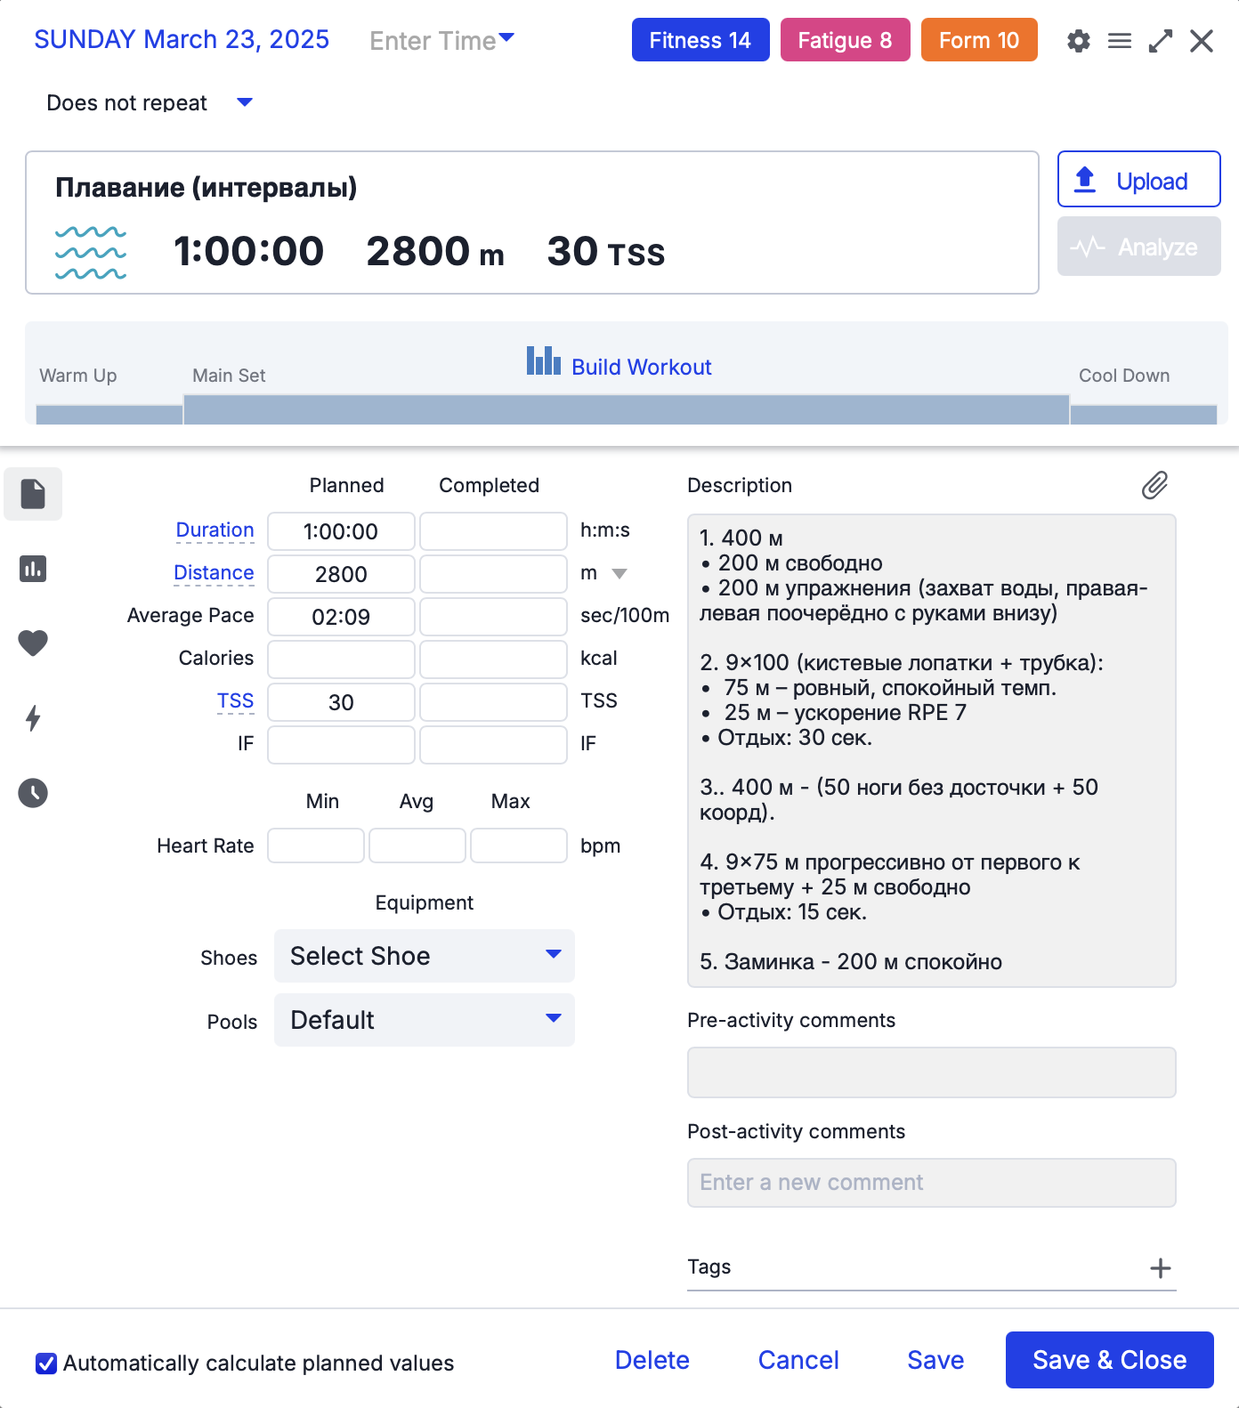Screen dimensions: 1239x1408
Task: Expand the Does not repeat dropdown
Action: tap(244, 102)
